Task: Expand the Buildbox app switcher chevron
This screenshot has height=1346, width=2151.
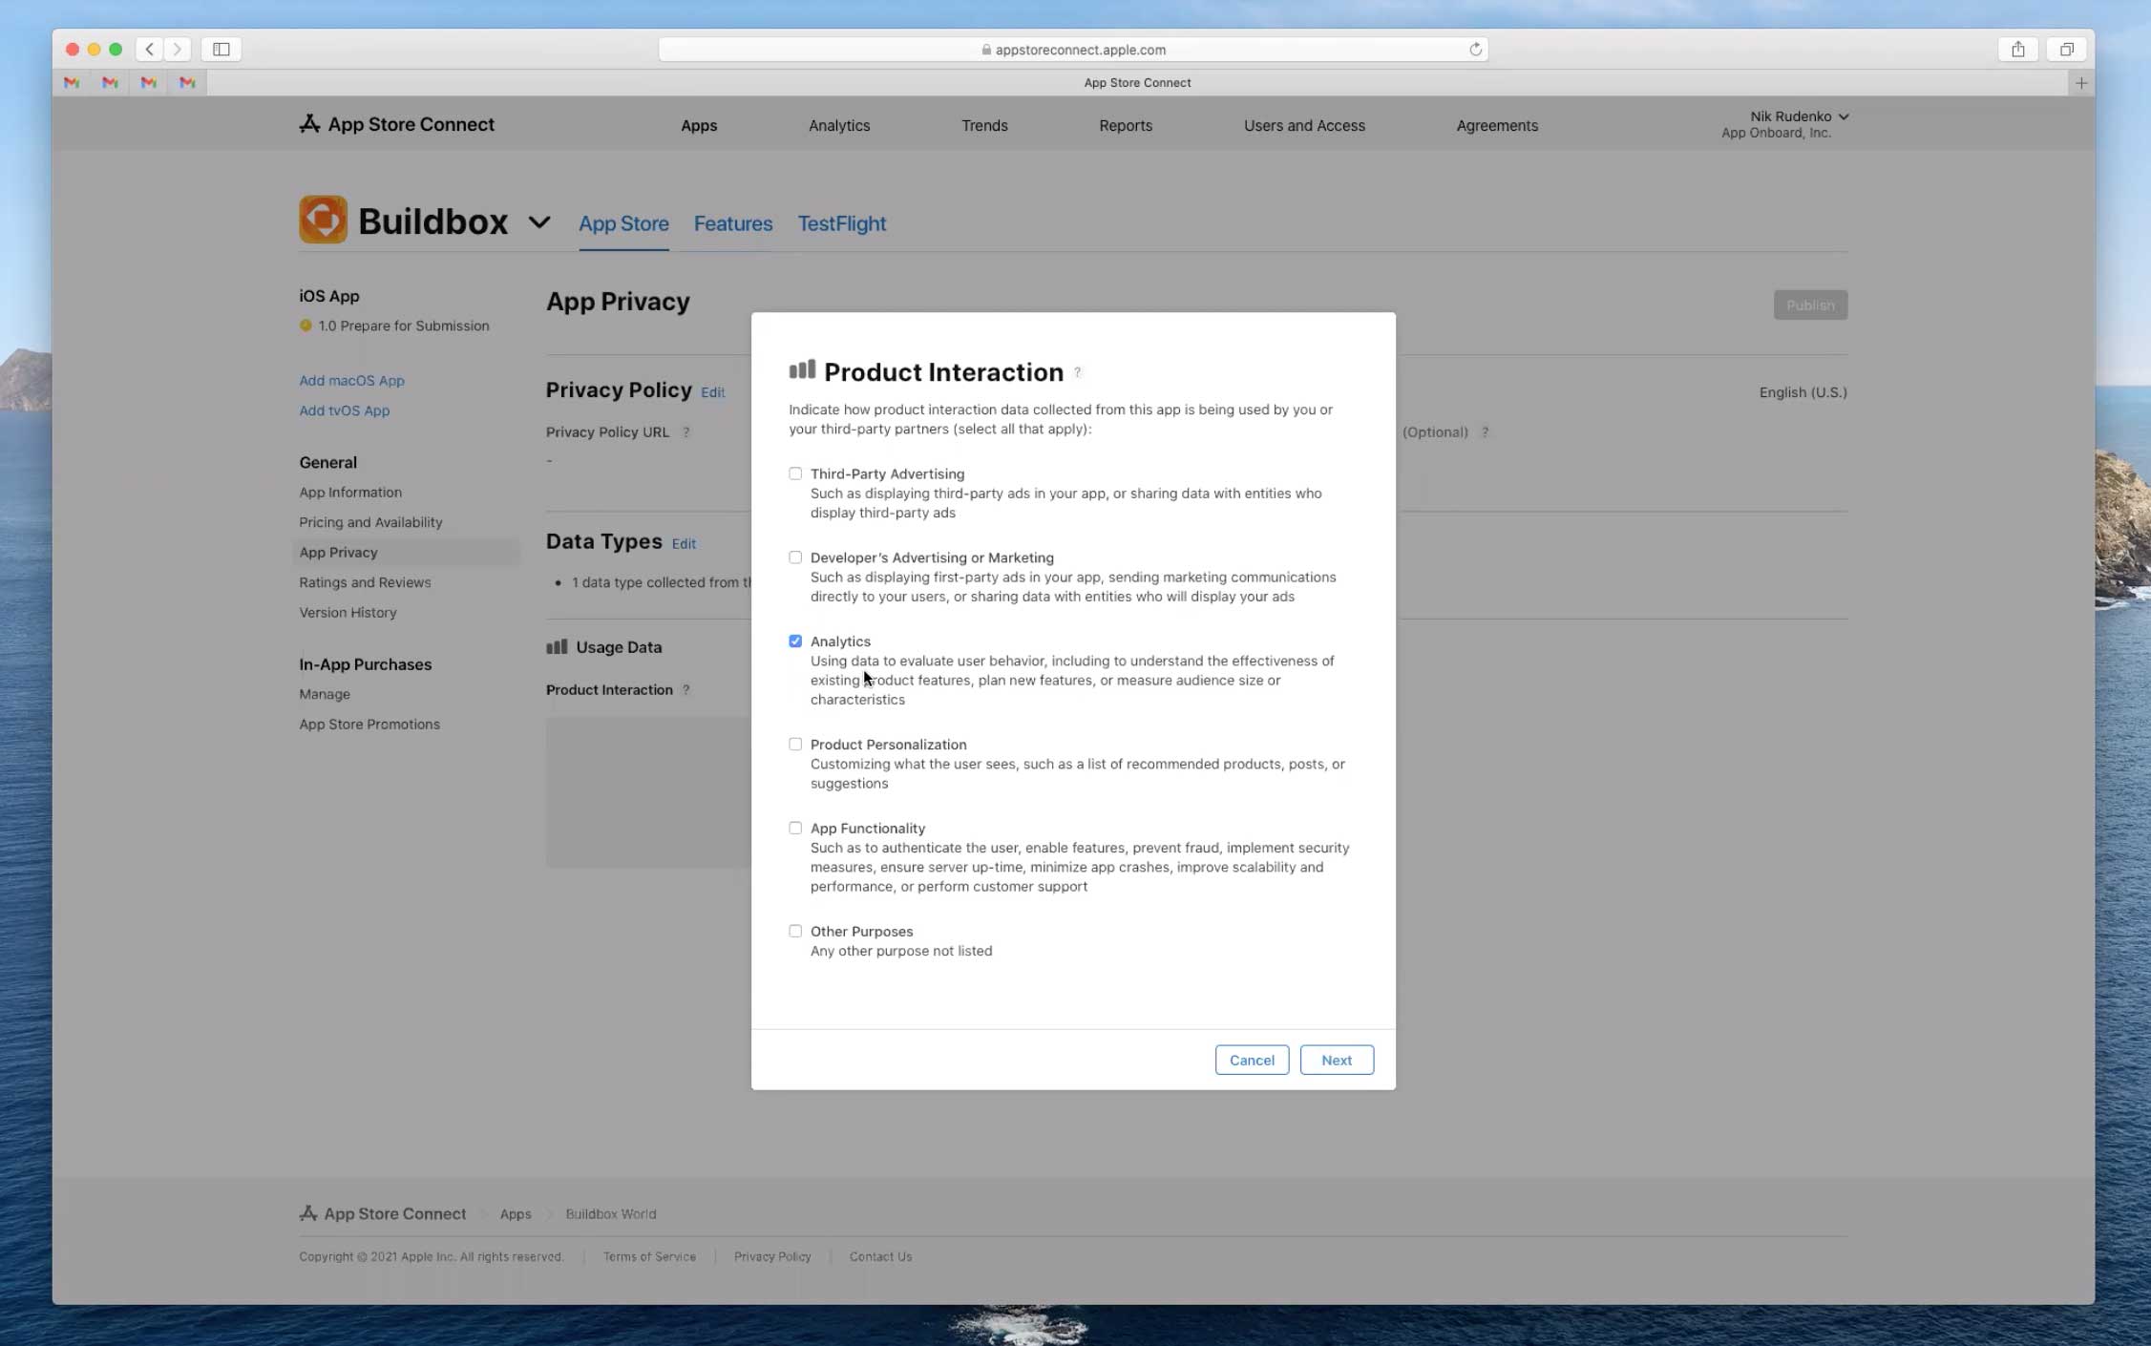Action: pyautogui.click(x=538, y=222)
